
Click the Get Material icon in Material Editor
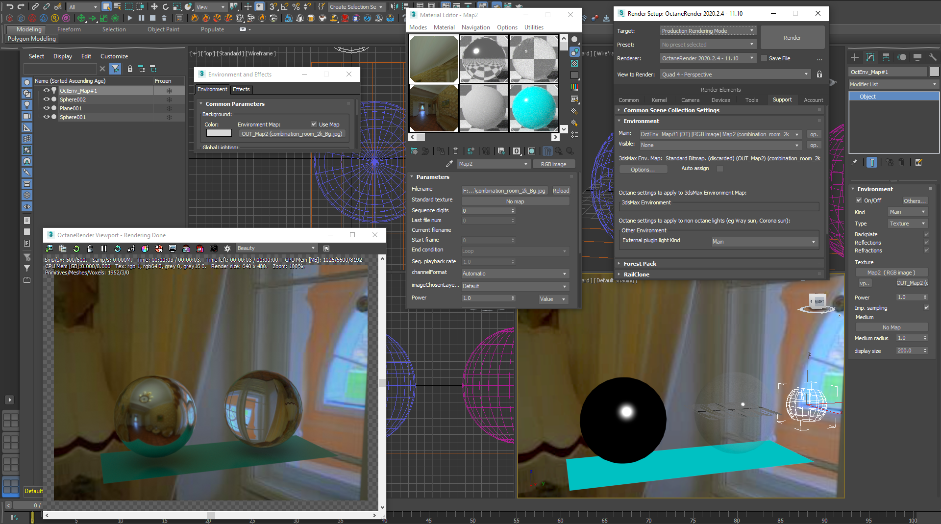pyautogui.click(x=414, y=151)
